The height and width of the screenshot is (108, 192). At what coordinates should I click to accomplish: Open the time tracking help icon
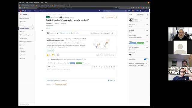point(147,36)
